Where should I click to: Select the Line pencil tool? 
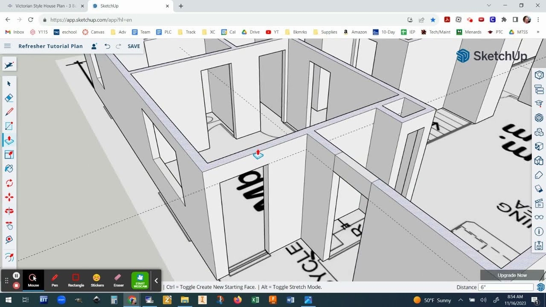[x=9, y=112]
